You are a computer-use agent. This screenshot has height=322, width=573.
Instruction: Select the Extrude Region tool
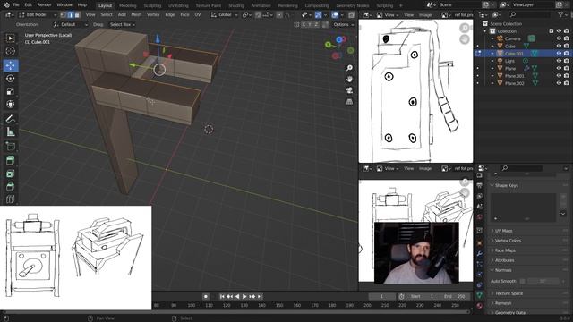10,160
